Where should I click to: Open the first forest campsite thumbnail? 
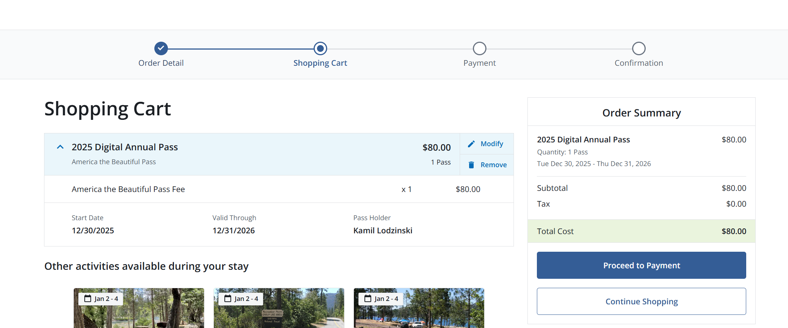139,308
